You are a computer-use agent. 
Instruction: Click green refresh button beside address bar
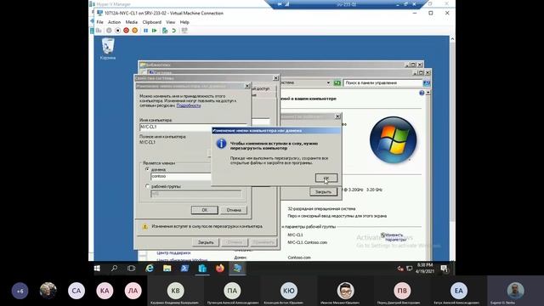coord(337,83)
